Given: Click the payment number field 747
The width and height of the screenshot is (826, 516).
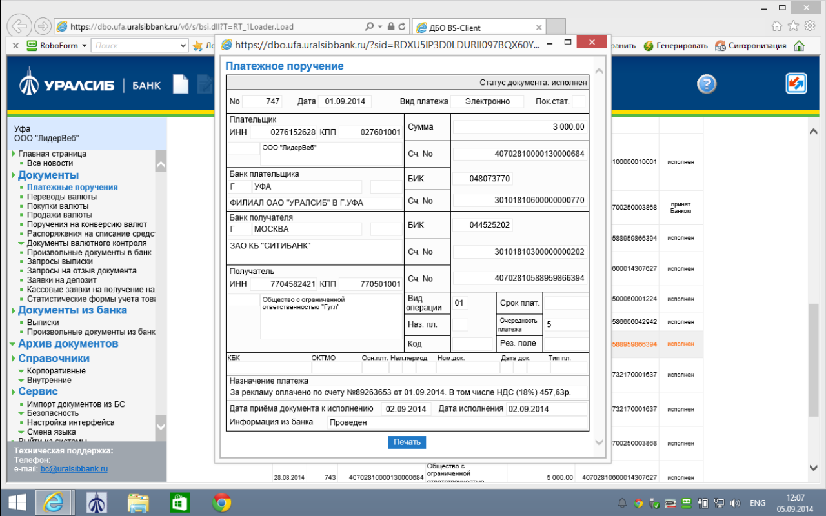Looking at the screenshot, I should point(263,101).
